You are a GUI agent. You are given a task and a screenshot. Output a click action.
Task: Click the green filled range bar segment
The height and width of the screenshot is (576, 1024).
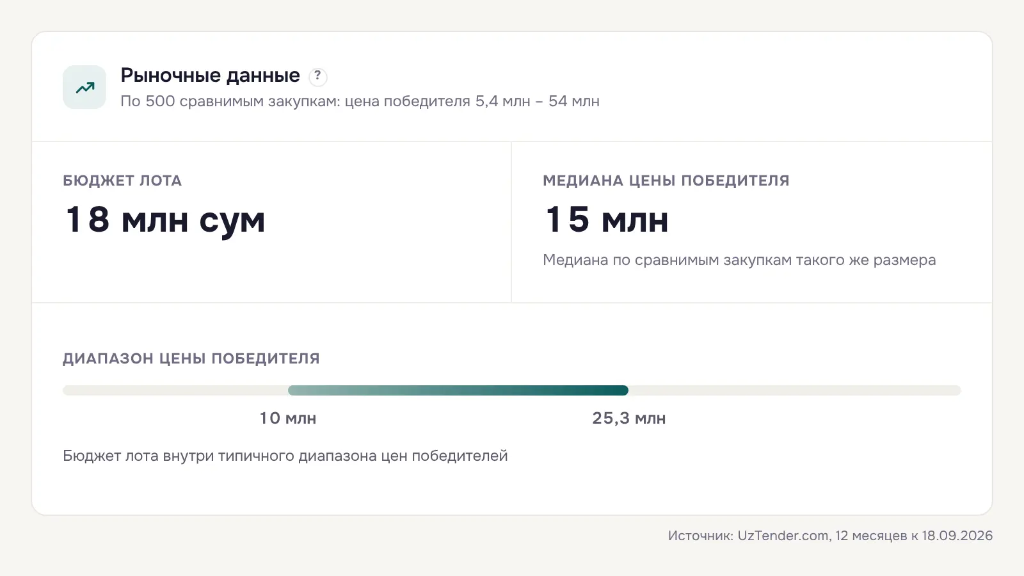click(458, 390)
